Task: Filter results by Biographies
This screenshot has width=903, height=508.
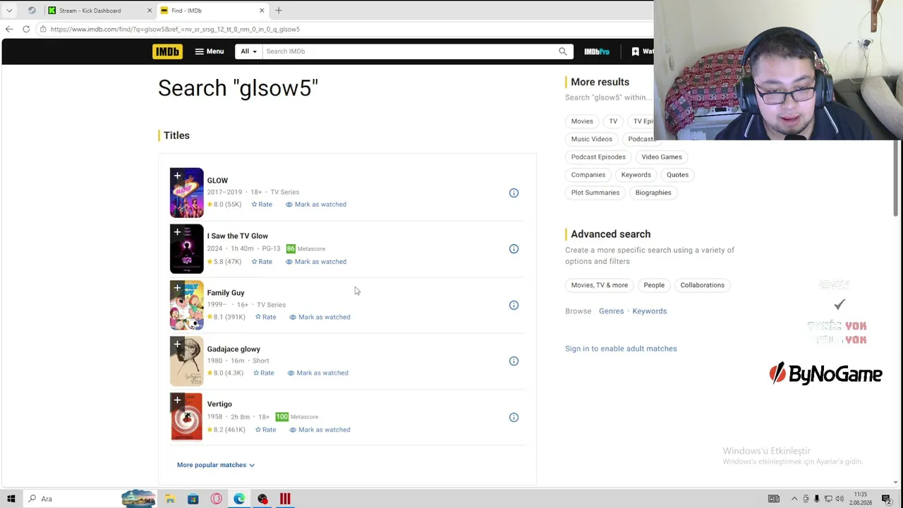Action: 653,193
